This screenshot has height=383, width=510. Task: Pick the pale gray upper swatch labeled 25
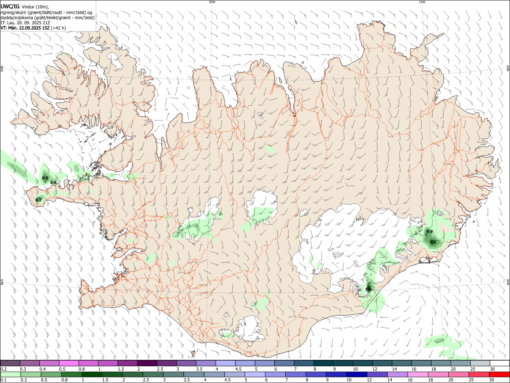480,363
